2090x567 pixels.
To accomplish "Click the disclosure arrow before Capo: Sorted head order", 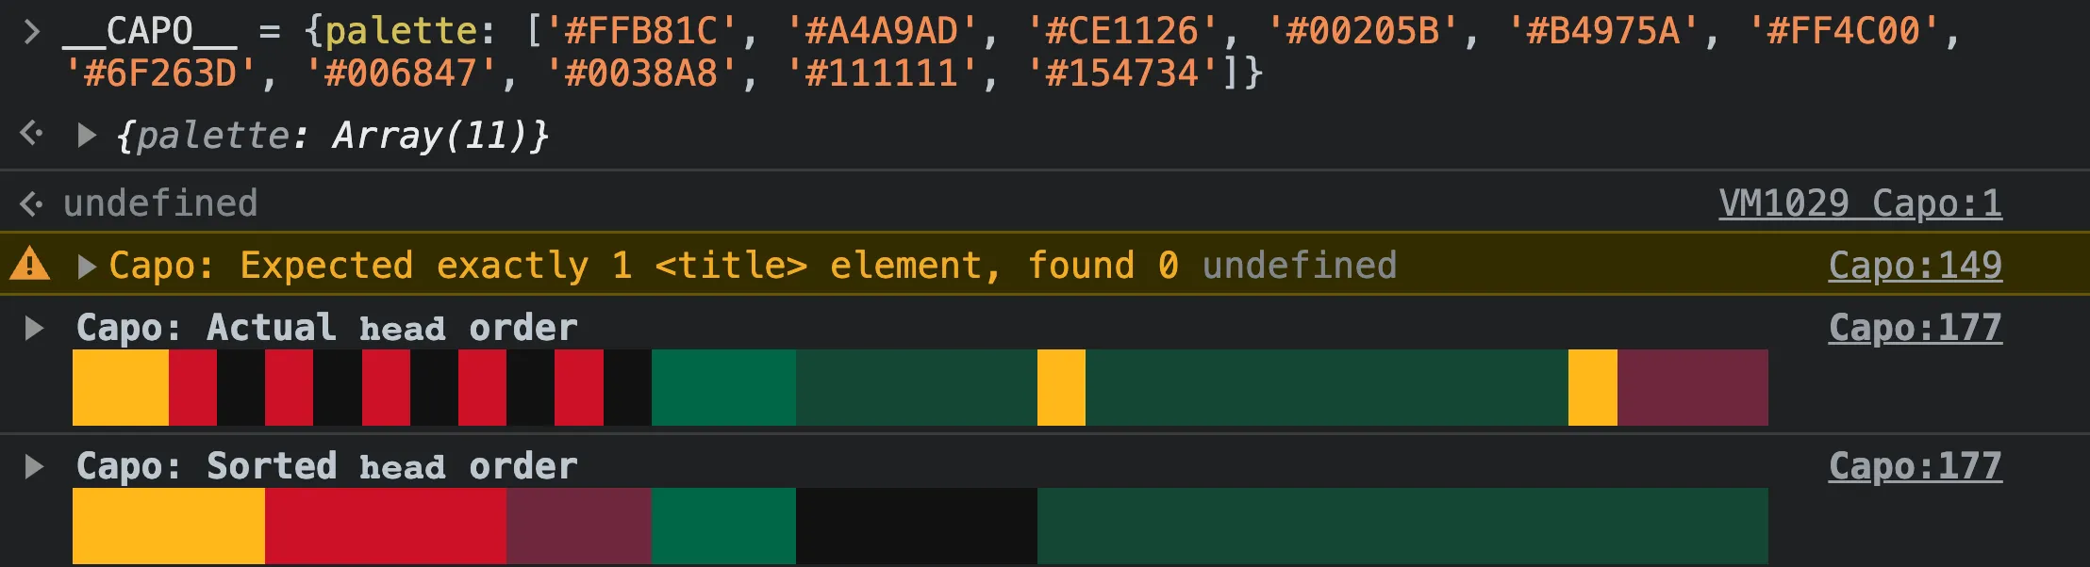I will 34,465.
